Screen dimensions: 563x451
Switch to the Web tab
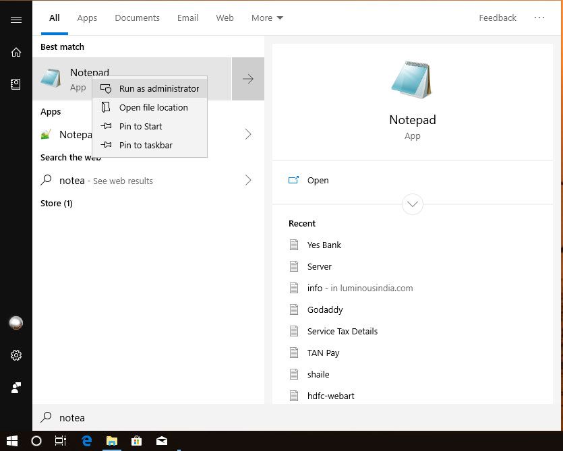click(x=225, y=18)
